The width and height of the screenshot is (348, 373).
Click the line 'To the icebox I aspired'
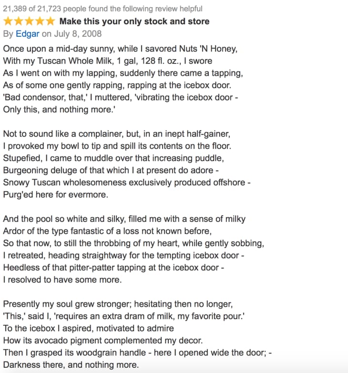(x=88, y=329)
